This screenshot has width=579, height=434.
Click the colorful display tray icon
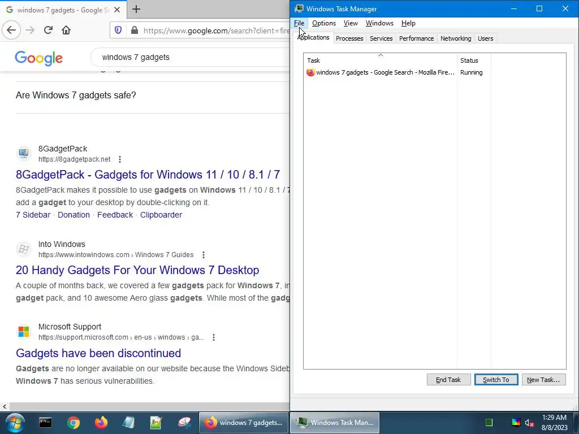click(516, 423)
